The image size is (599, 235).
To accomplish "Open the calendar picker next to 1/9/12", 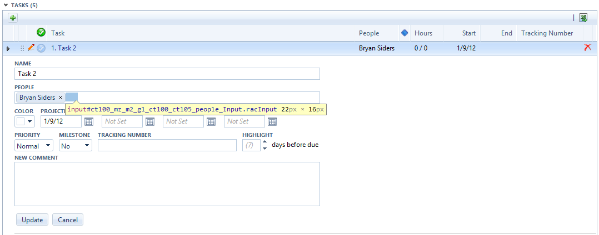I will tap(88, 121).
